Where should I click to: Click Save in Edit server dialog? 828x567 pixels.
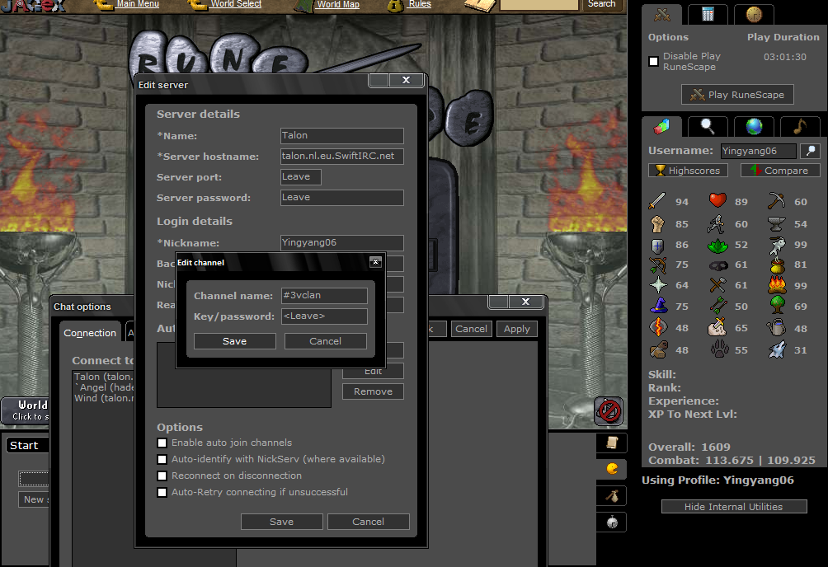[281, 522]
